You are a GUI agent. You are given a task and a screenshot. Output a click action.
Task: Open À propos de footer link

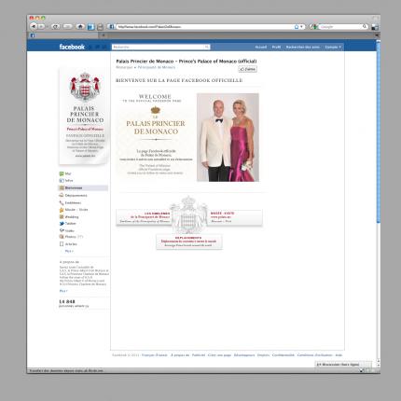tap(180, 355)
